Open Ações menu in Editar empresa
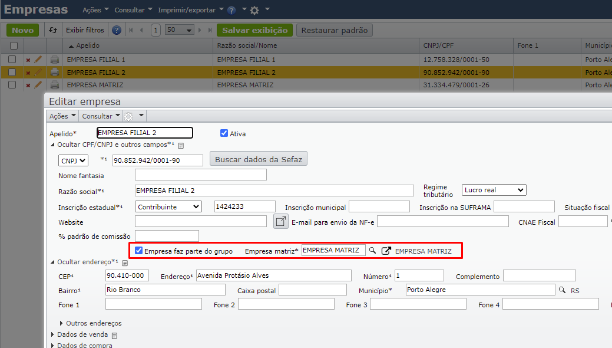612x348 pixels. [x=62, y=116]
